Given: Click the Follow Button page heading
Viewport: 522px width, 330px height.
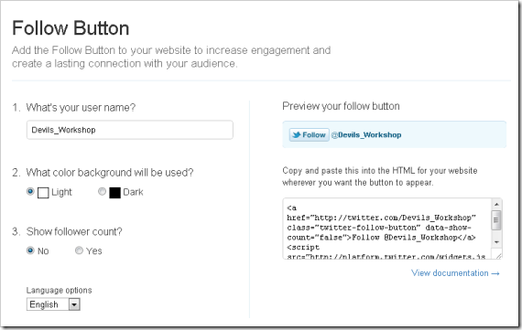Looking at the screenshot, I should [71, 28].
